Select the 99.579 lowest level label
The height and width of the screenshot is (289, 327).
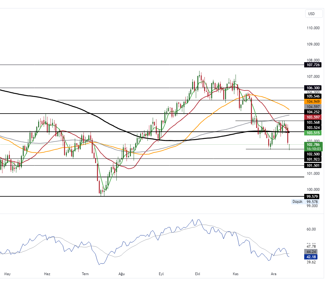pos(312,196)
